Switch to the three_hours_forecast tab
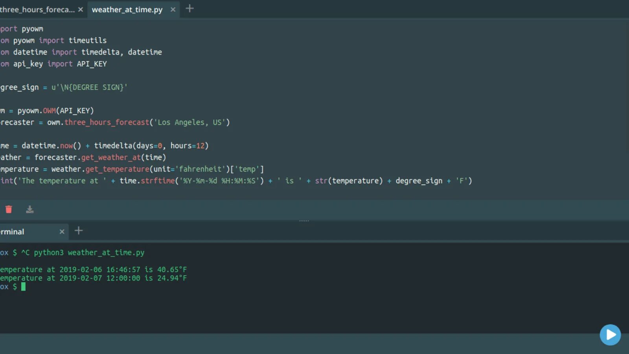Screen dimensions: 629x354 click(37, 9)
